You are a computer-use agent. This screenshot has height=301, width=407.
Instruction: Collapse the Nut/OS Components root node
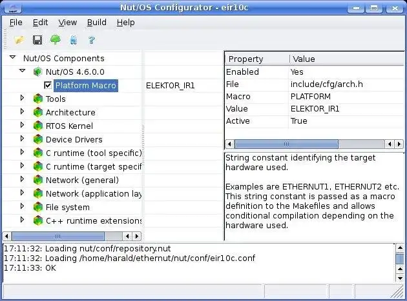[12, 57]
